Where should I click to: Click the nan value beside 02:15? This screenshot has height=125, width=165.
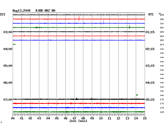coord(162,49)
